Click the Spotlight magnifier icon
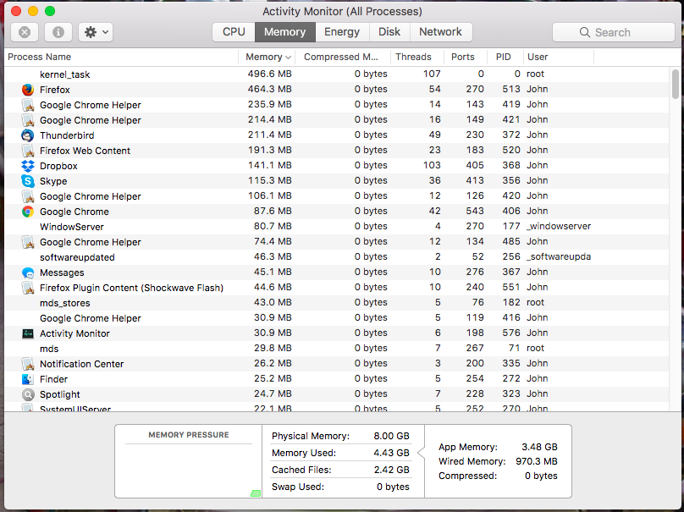Screen dimensions: 684x512 coord(28,394)
